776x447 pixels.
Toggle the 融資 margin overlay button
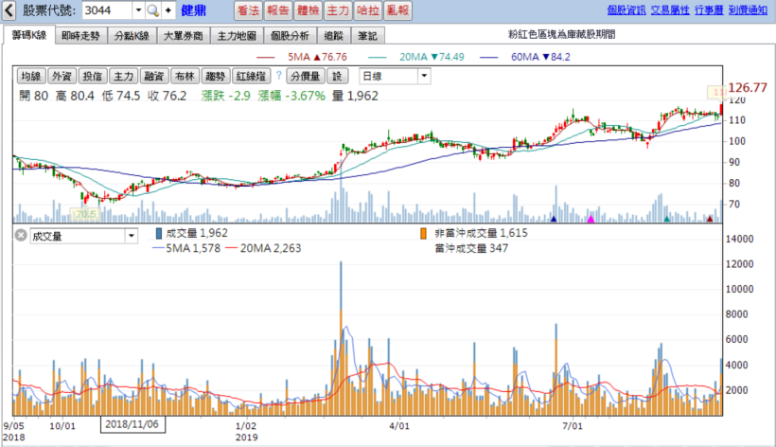point(153,76)
